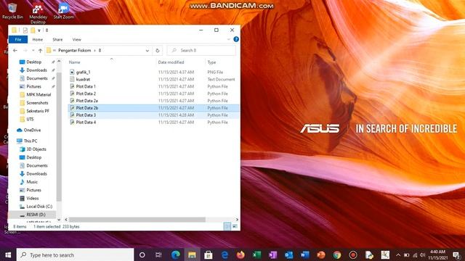Image resolution: width=465 pixels, height=261 pixels.
Task: Switch to the Home ribbon tab
Action: click(37, 39)
